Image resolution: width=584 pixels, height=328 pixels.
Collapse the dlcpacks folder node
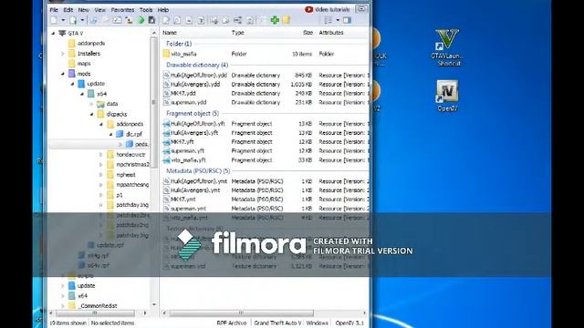(x=91, y=114)
